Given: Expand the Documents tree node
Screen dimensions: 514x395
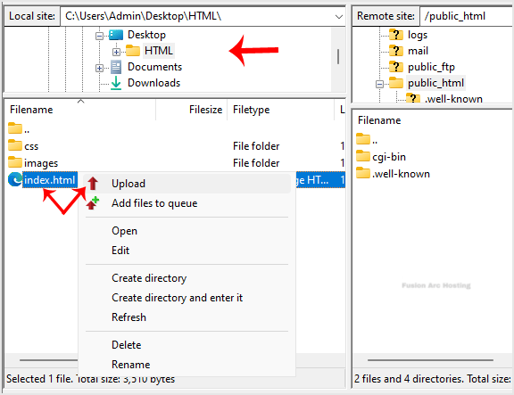Looking at the screenshot, I should pos(99,68).
